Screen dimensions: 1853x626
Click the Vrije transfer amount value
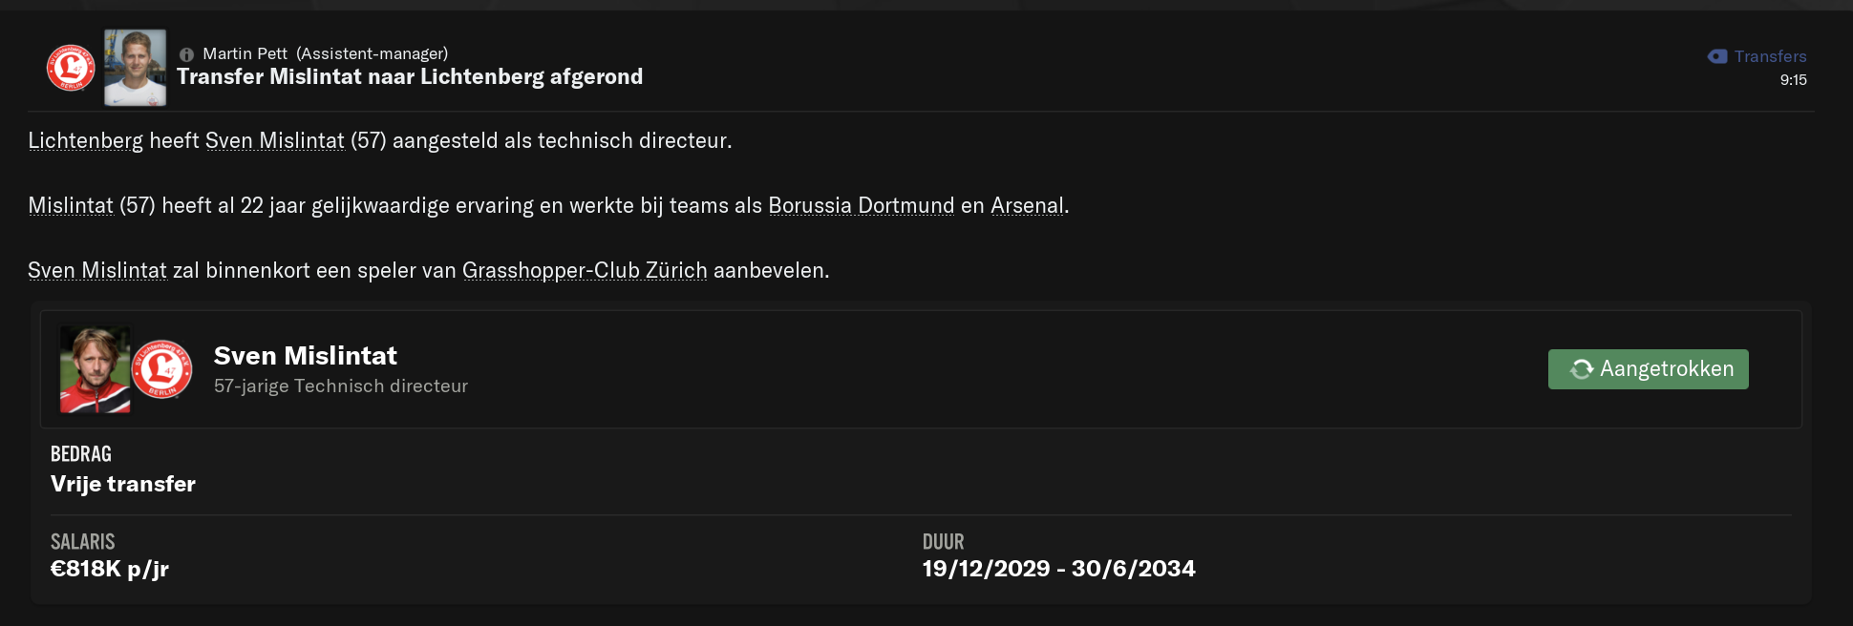pos(123,484)
